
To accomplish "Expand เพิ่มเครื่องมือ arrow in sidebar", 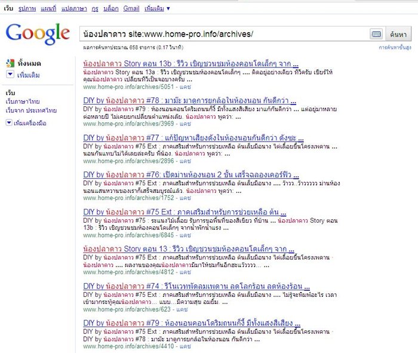I will [x=9, y=122].
